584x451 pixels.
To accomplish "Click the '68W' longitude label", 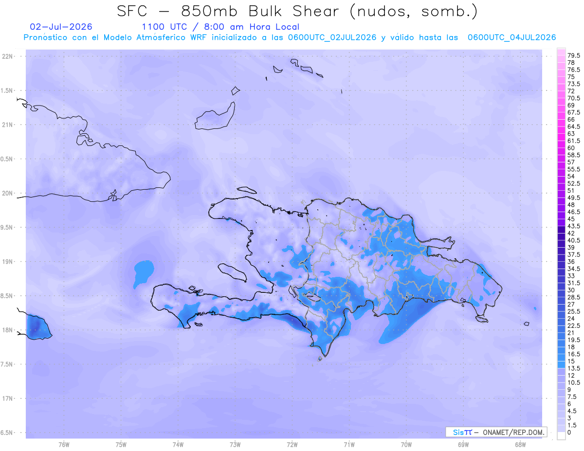I will tap(520, 444).
